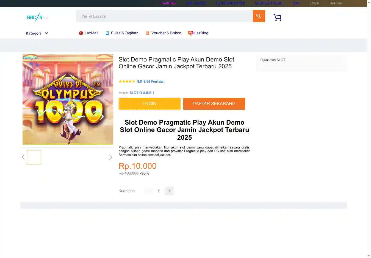Show next product image with right arrow
The image size is (371, 258).
[110, 157]
